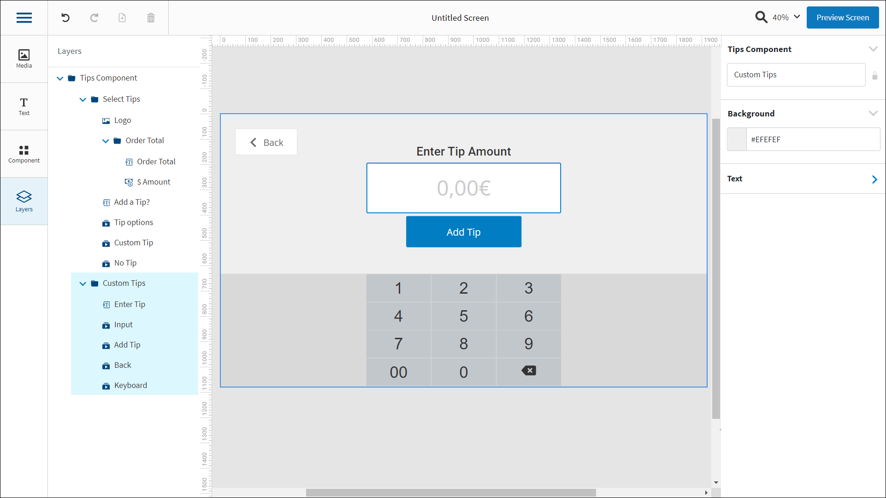Expand the Text properties section
The height and width of the screenshot is (498, 886).
(874, 179)
